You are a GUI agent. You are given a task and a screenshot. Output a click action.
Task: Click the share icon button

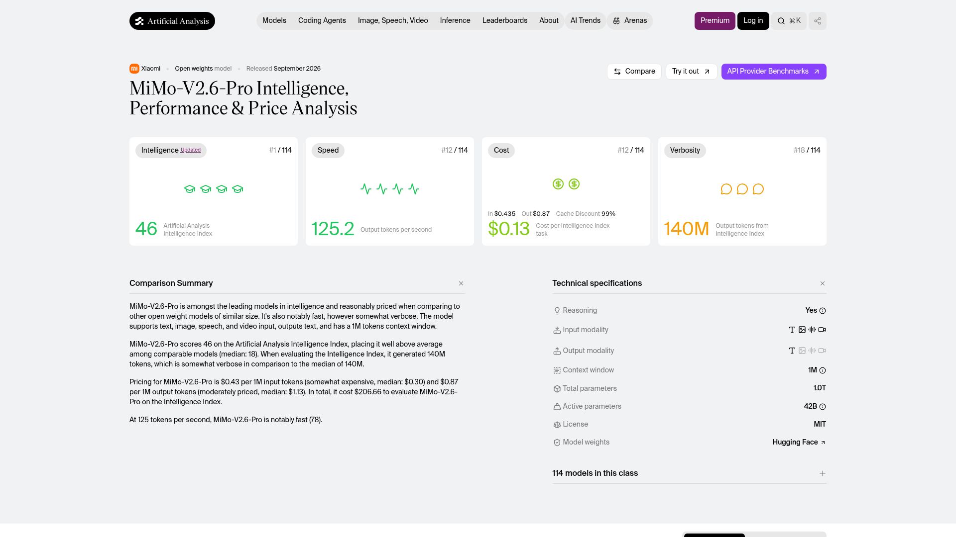click(x=818, y=21)
